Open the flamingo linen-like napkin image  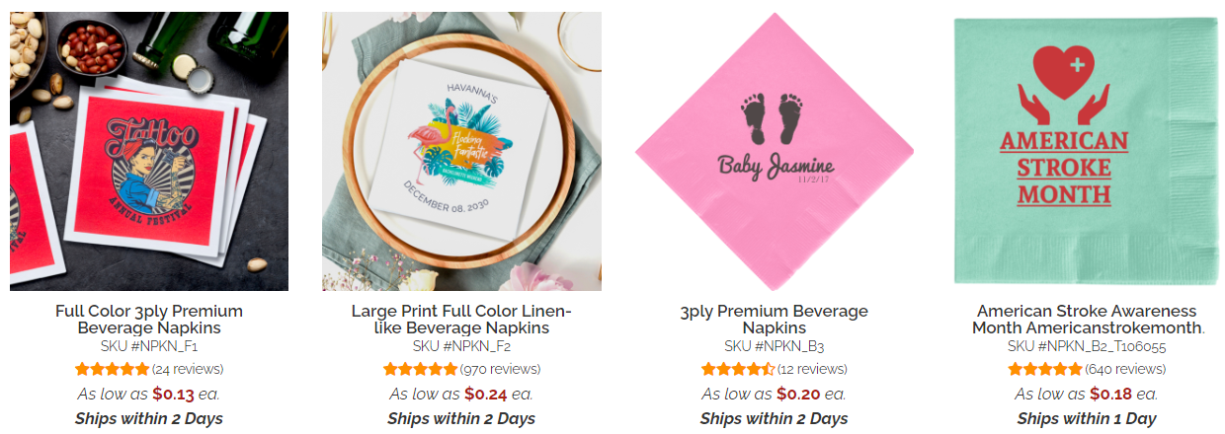pos(461,151)
